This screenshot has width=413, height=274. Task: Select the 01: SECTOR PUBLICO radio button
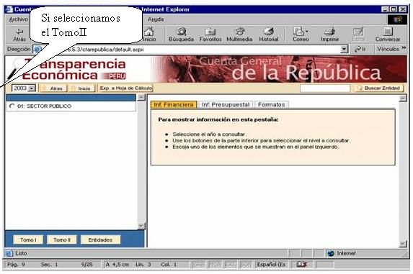(x=12, y=106)
